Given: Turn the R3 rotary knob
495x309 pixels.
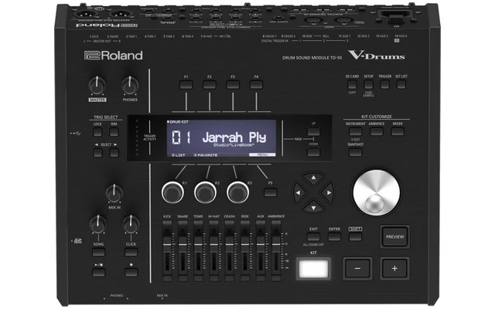Looking at the screenshot, I should point(238,192).
